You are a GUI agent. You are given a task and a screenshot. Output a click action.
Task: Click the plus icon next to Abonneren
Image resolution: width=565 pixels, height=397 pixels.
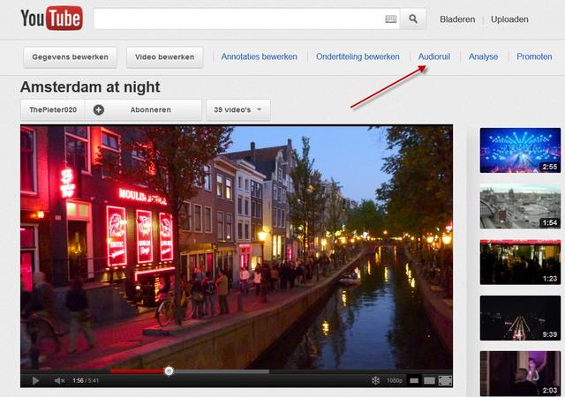[x=98, y=110]
